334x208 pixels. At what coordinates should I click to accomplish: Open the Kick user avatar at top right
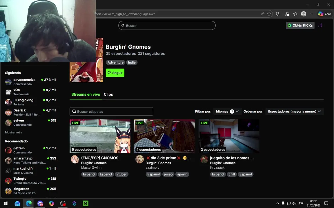click(x=320, y=25)
